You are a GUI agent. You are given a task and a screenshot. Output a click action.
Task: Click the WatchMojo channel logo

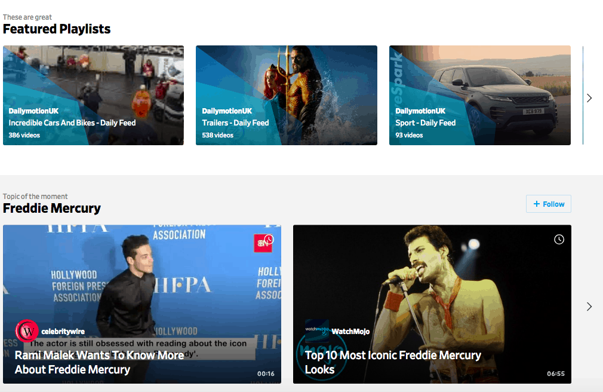[317, 331]
